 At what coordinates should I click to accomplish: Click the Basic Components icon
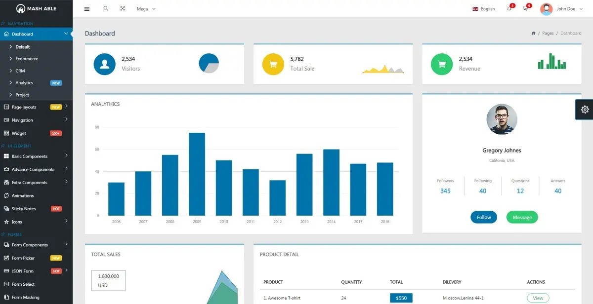click(x=6, y=156)
